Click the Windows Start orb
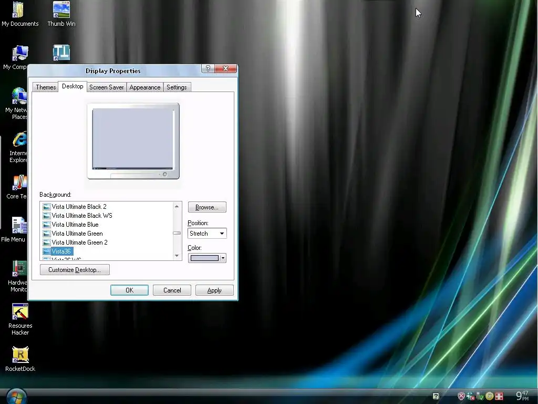This screenshot has width=538, height=404. (x=16, y=397)
